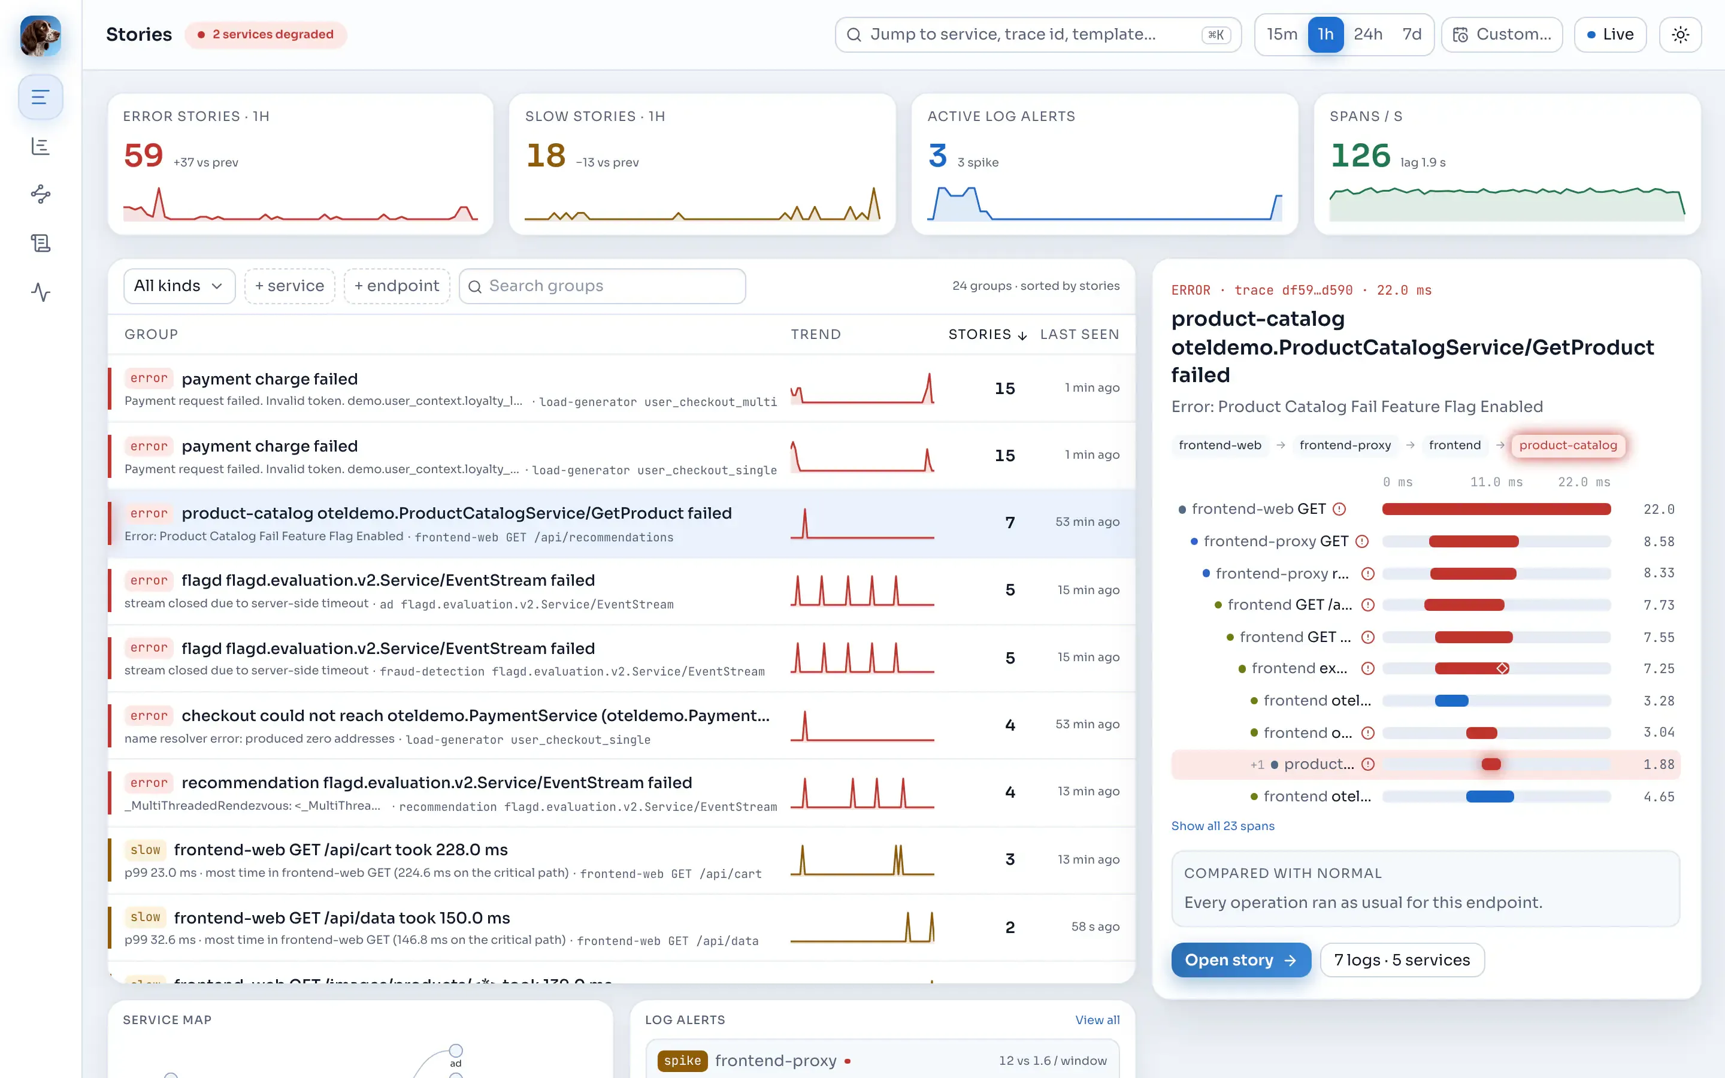Click the error icon beside frontend-proxy GET span

[1362, 541]
